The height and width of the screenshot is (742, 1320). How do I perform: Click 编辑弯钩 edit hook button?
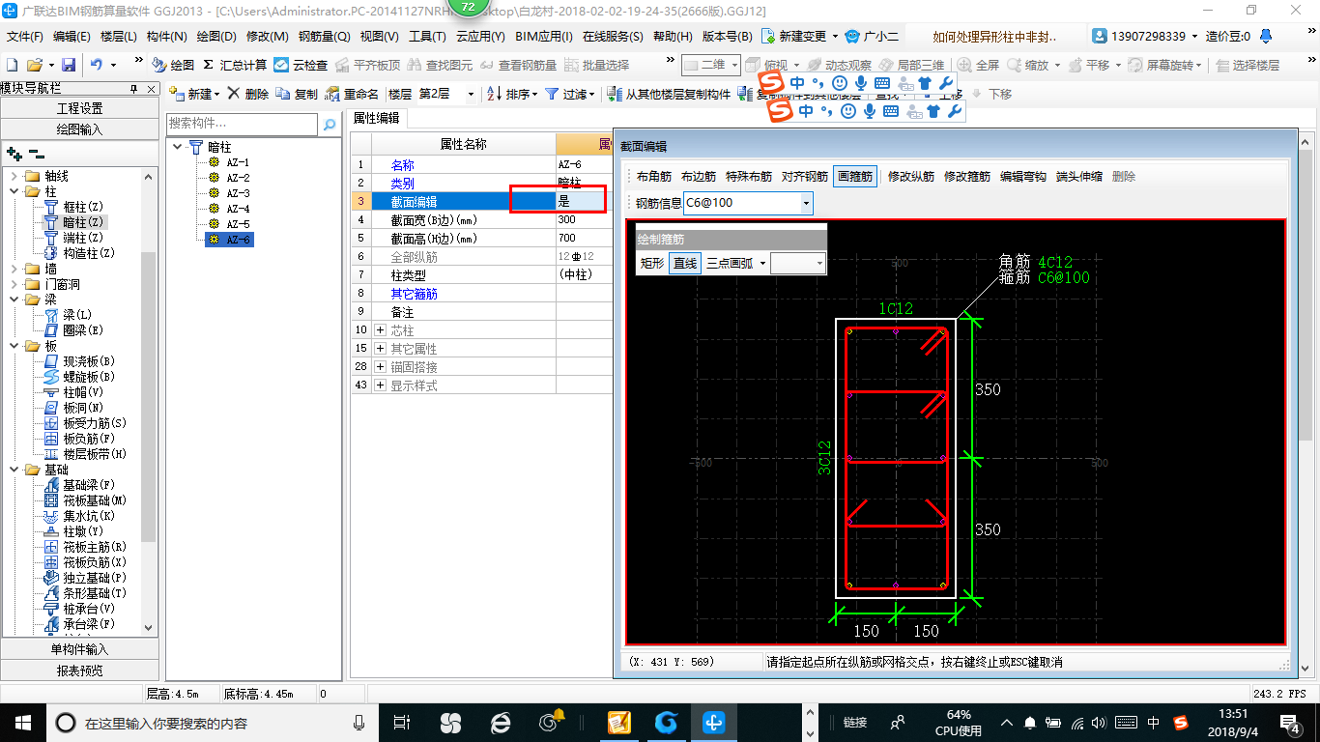[x=1023, y=177]
